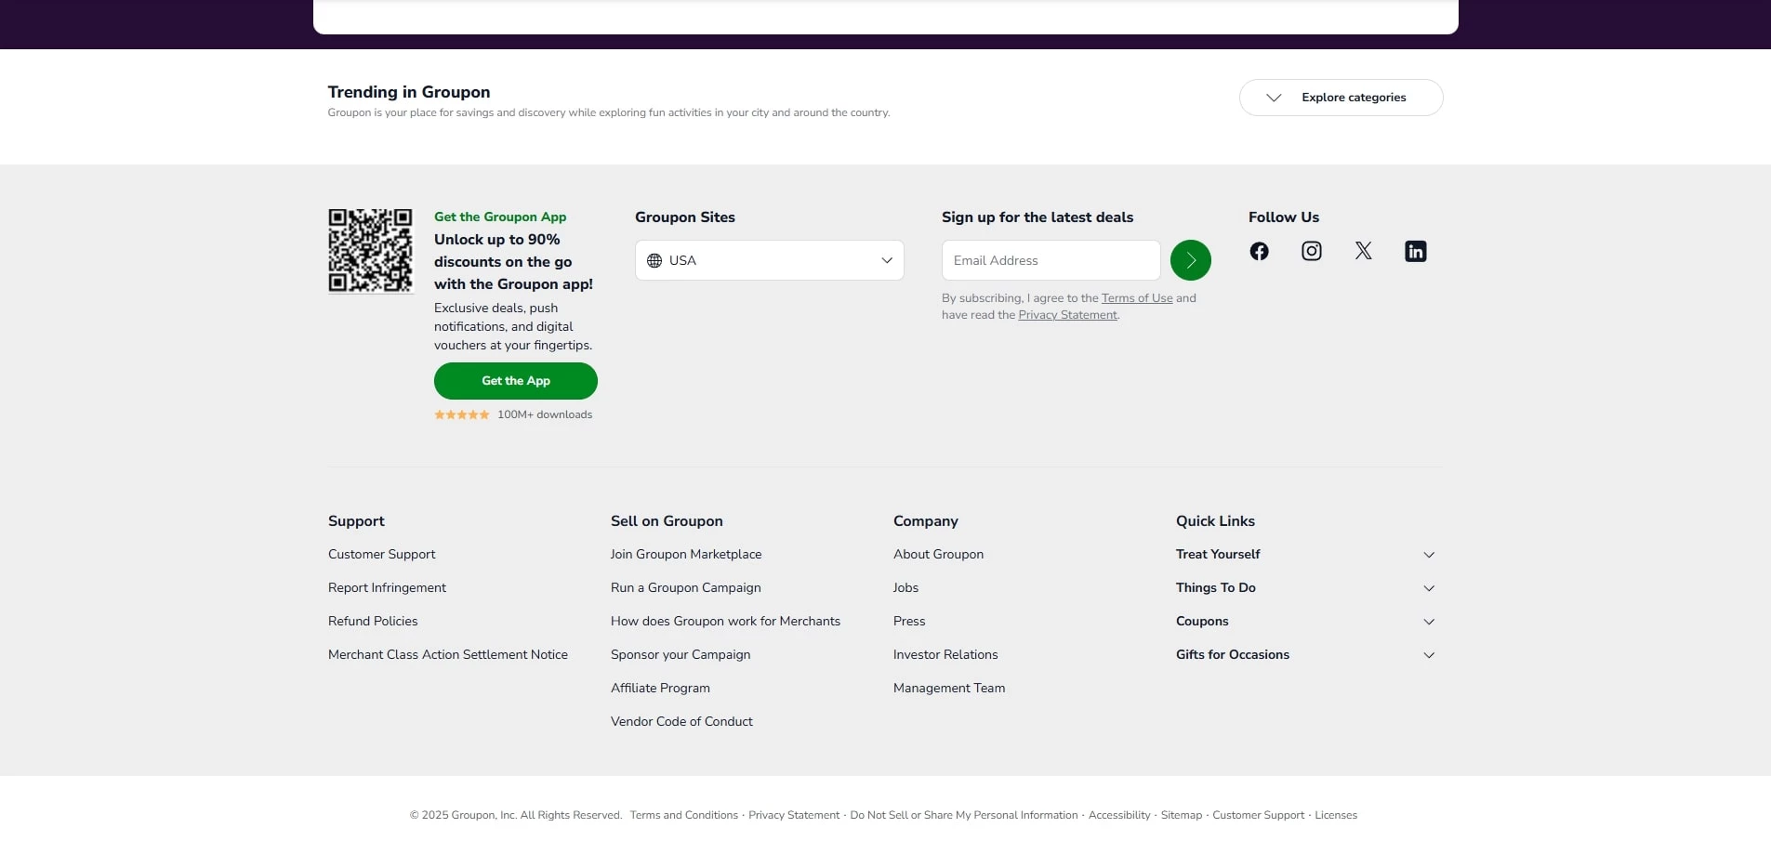1771x854 pixels.
Task: Visit the Investor Relations page
Action: pos(945,655)
